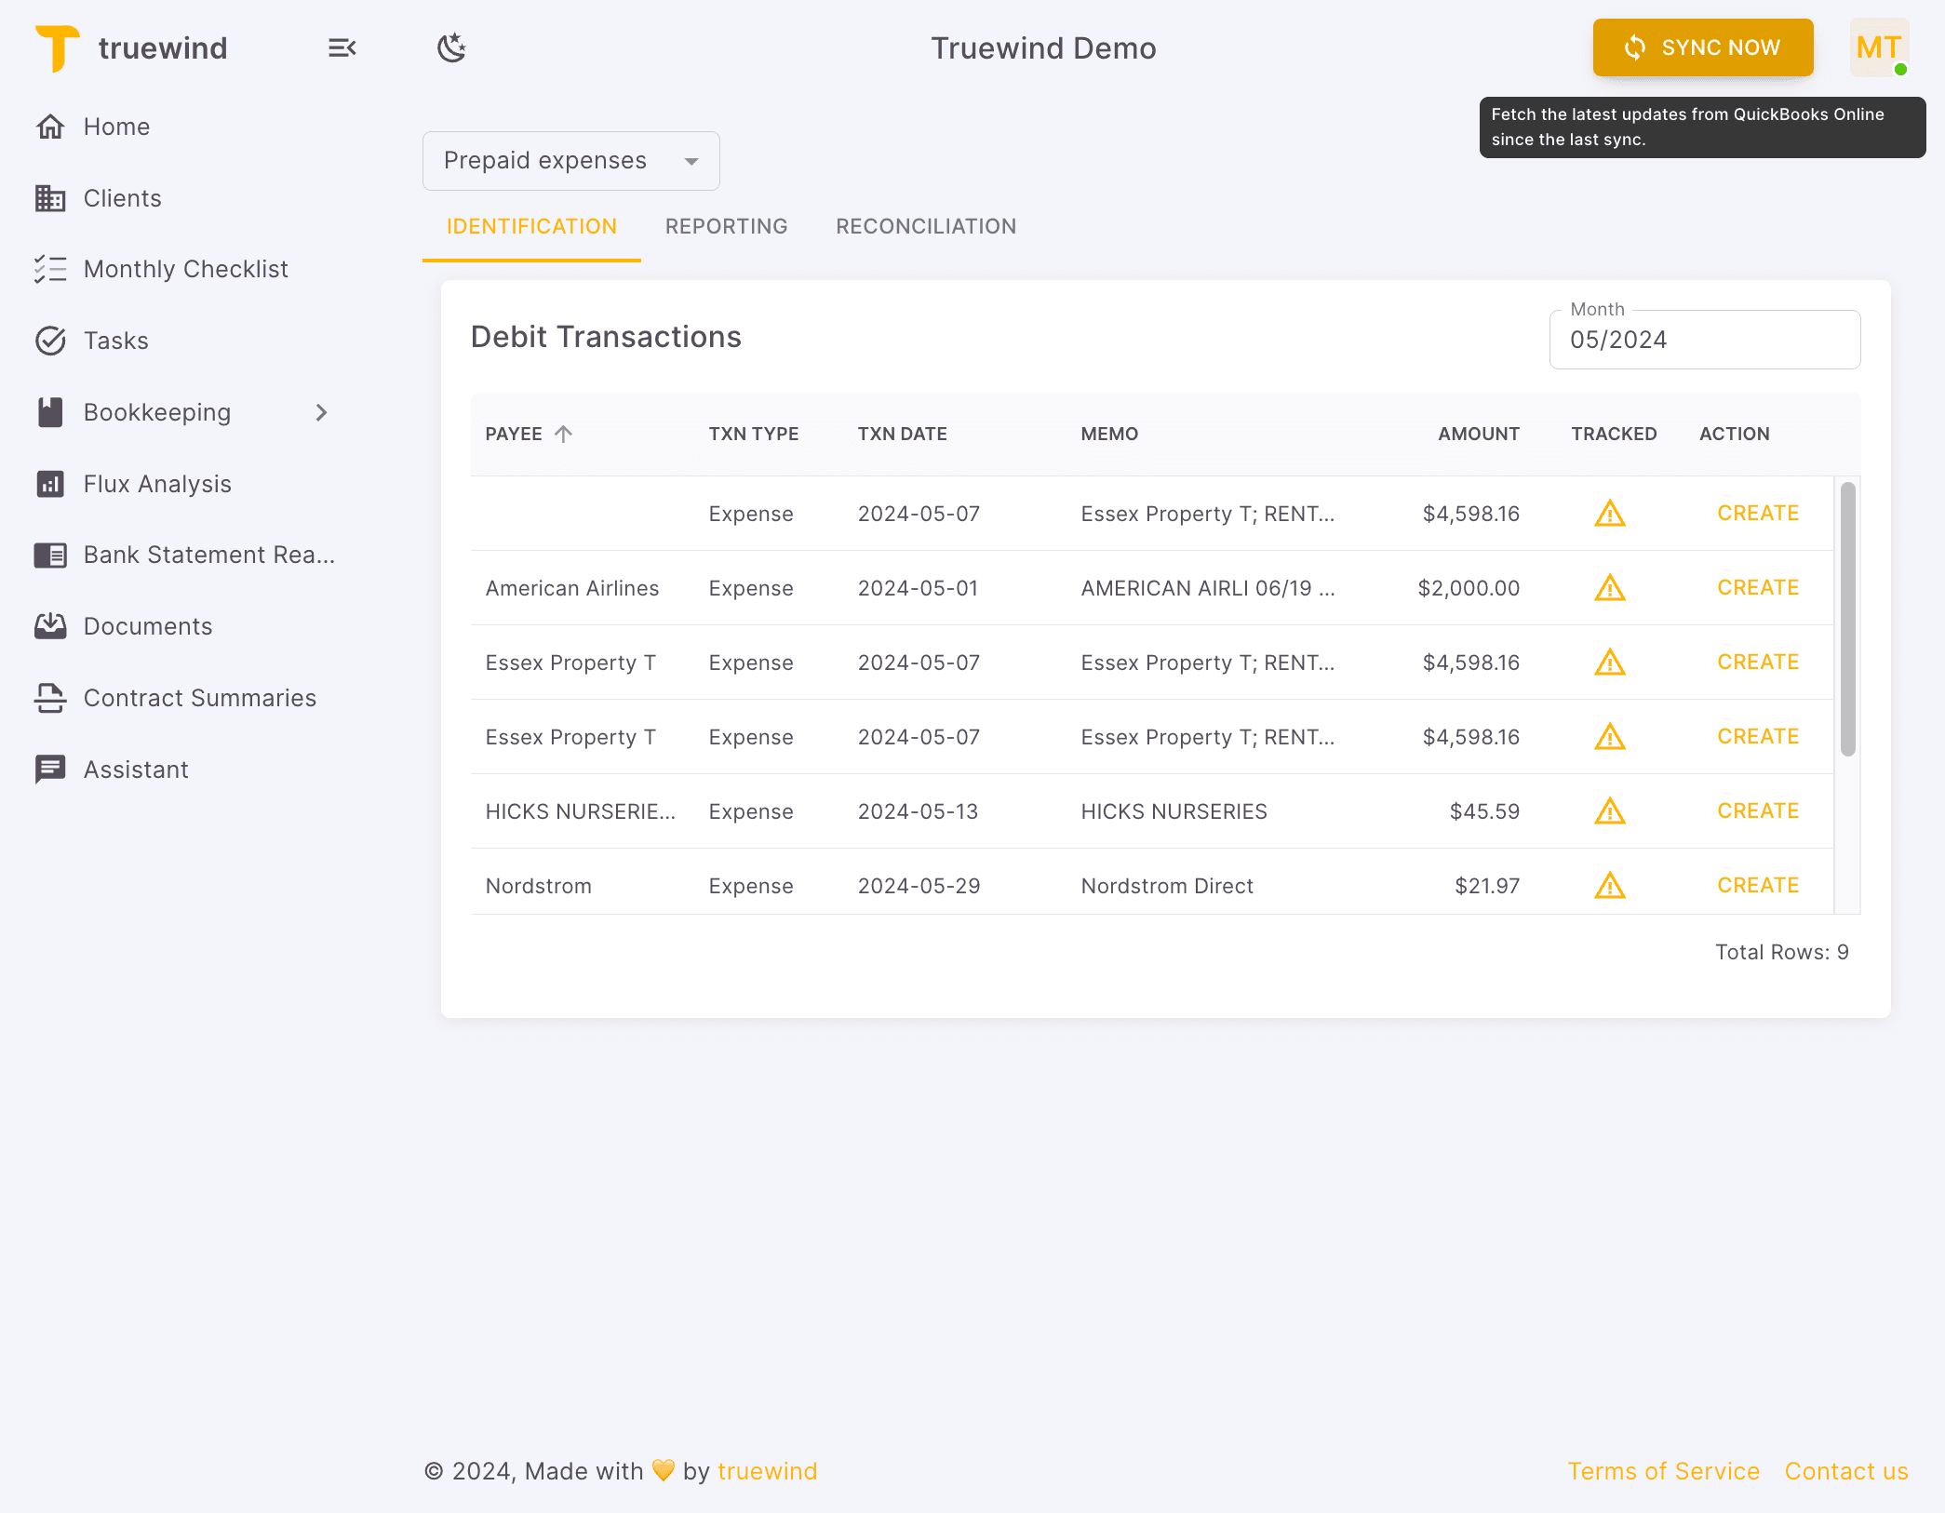Open Flux Analysis
Image resolution: width=1945 pixels, height=1513 pixels.
pyautogui.click(x=156, y=483)
